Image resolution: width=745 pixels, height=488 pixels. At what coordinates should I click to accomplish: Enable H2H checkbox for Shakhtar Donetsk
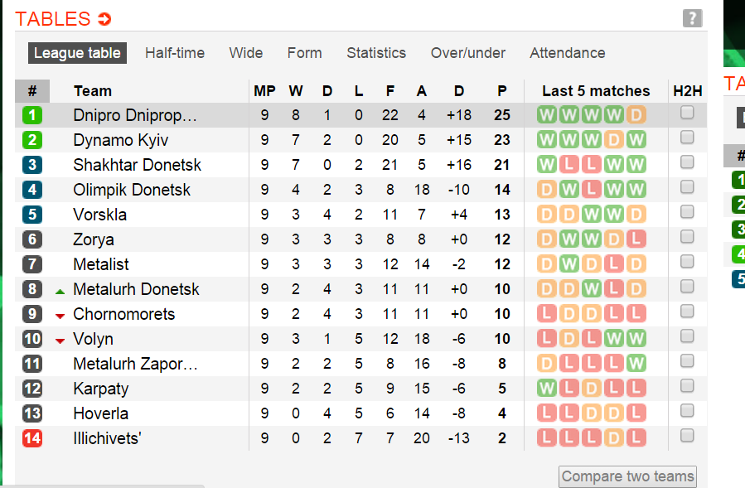[687, 163]
